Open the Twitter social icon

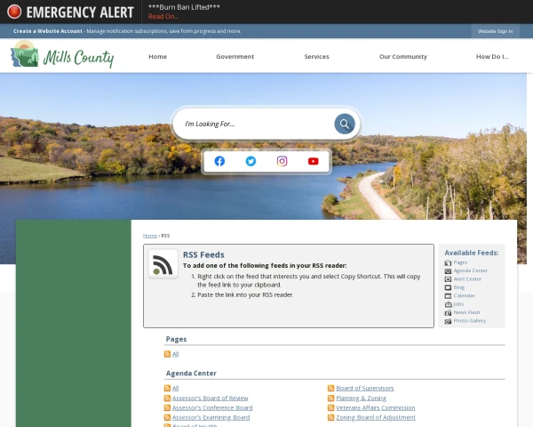coord(251,161)
